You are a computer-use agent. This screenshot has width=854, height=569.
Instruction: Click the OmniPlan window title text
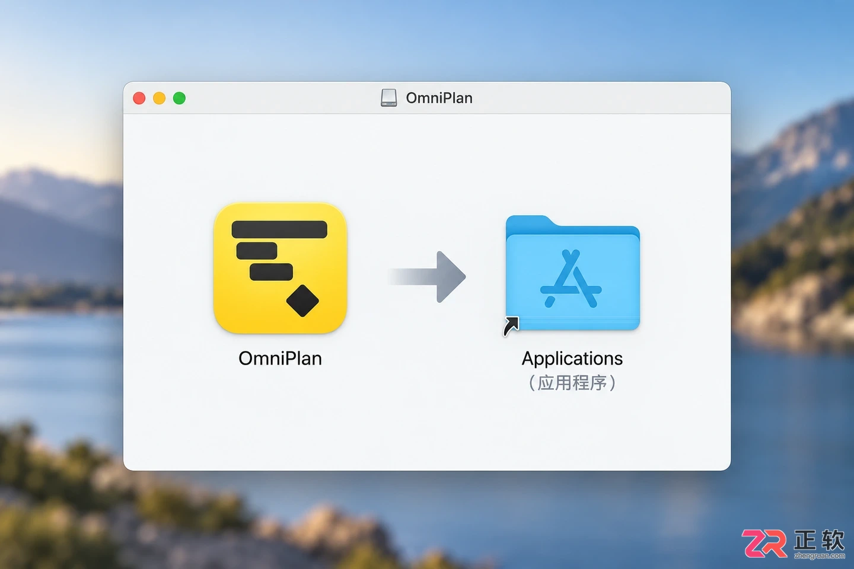439,98
